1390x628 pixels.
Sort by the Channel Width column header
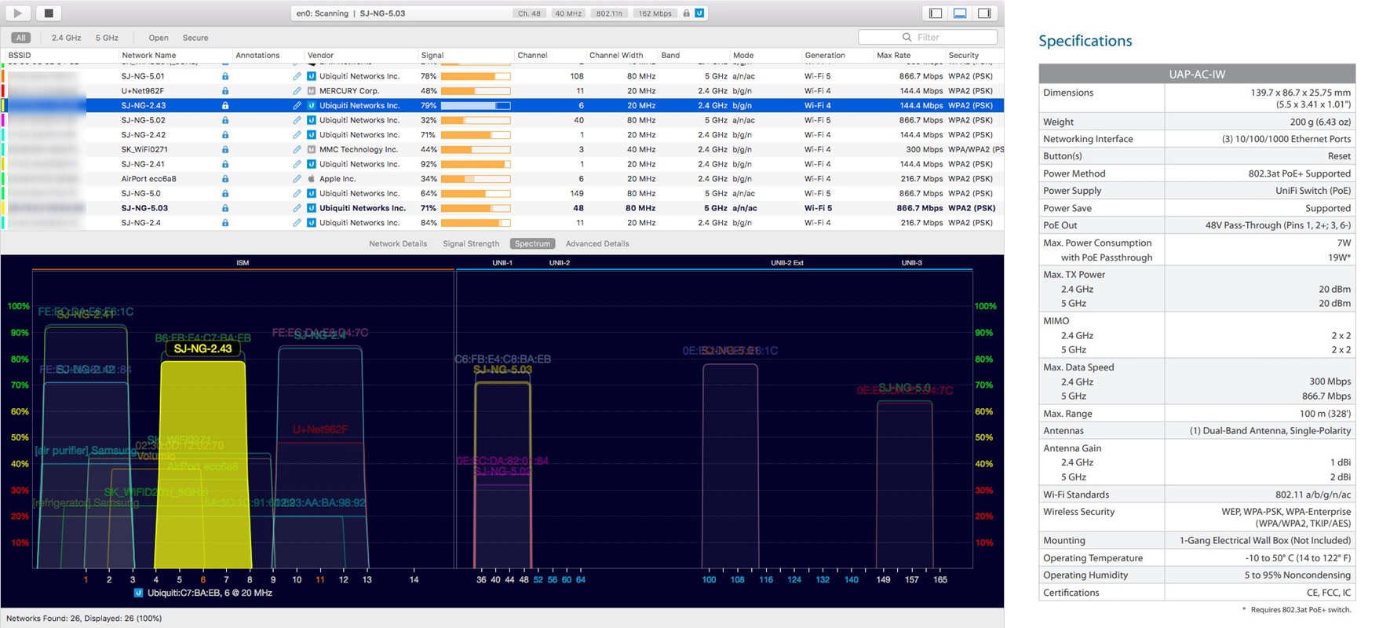pos(616,55)
